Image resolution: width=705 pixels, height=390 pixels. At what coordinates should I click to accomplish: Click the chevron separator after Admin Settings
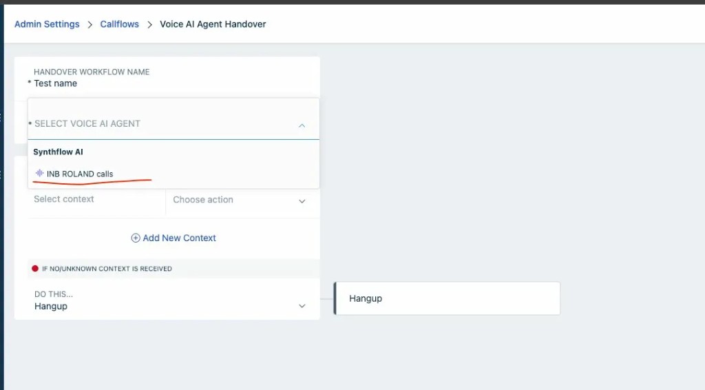pyautogui.click(x=90, y=25)
